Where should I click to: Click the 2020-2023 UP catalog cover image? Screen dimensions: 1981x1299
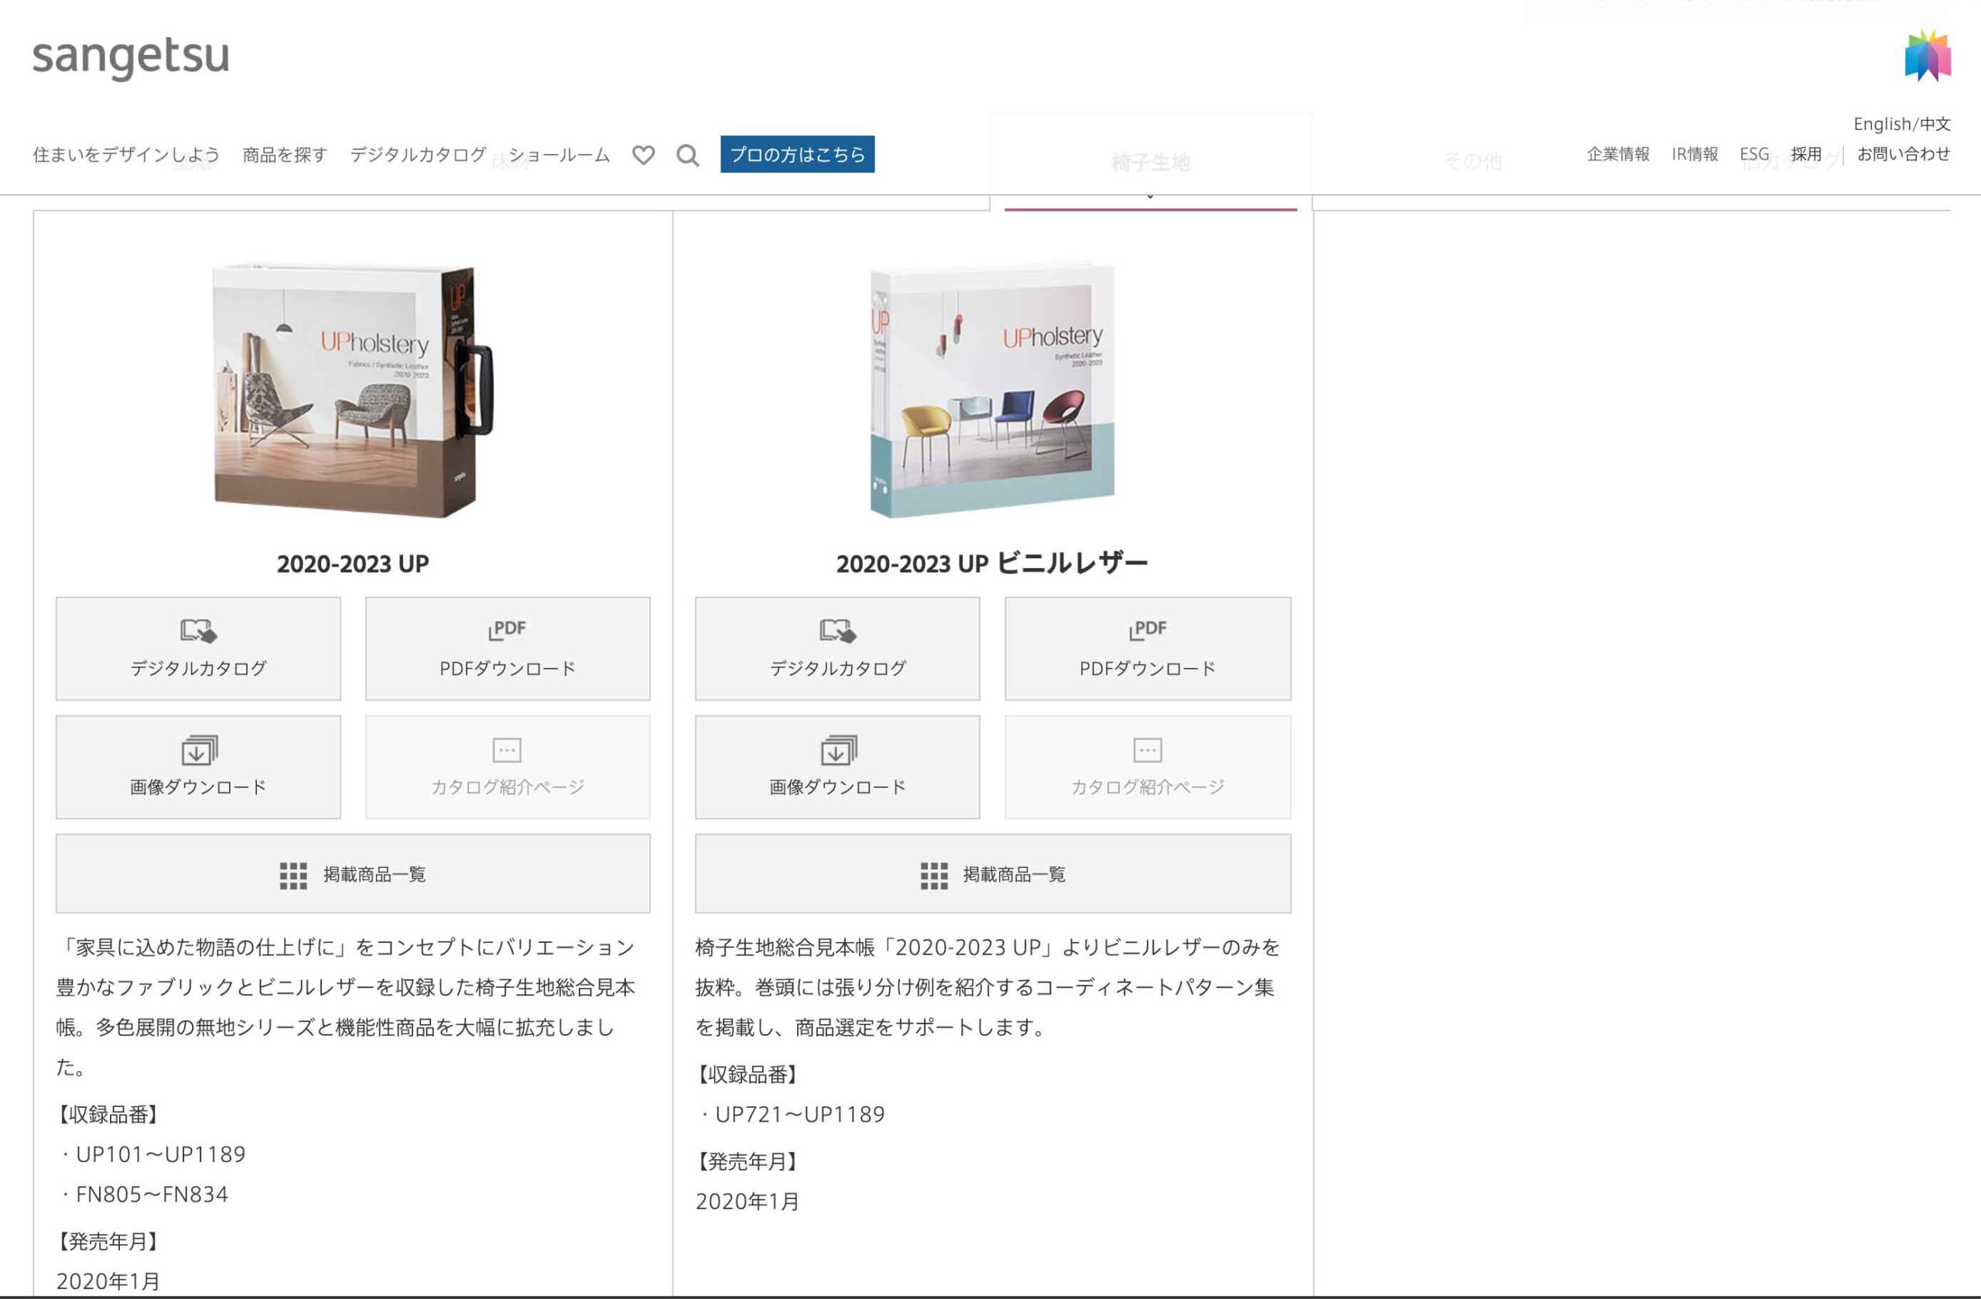353,390
